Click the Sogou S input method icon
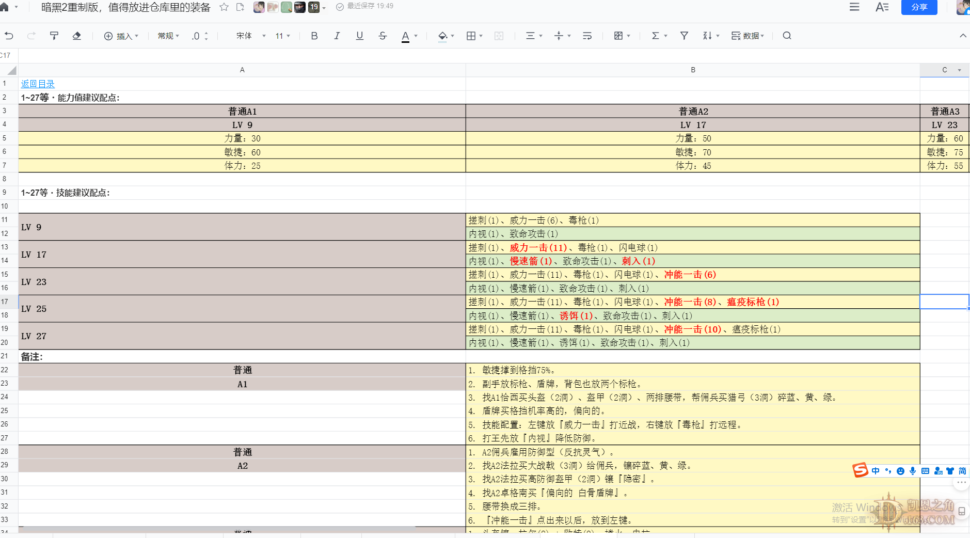This screenshot has width=970, height=538. [x=860, y=470]
